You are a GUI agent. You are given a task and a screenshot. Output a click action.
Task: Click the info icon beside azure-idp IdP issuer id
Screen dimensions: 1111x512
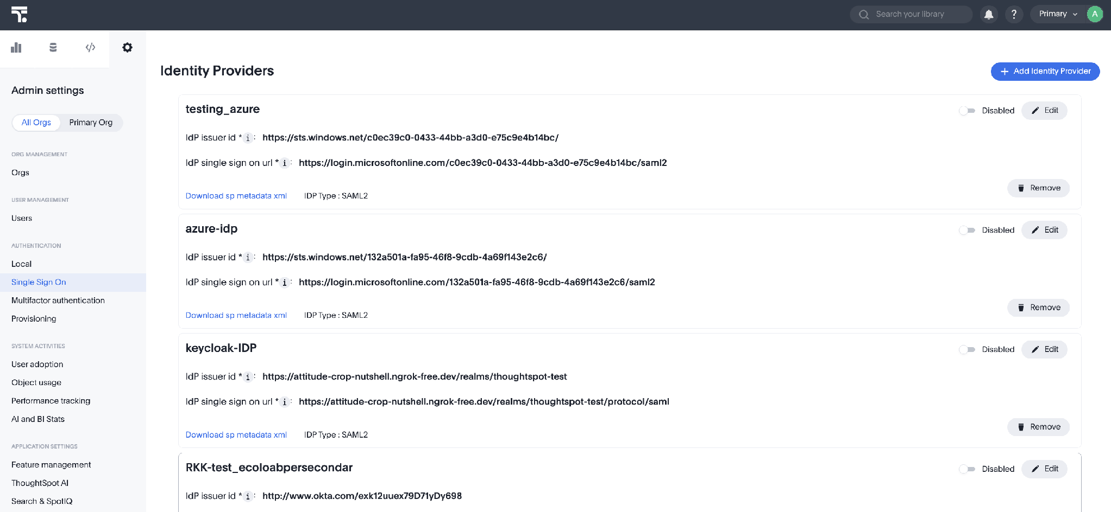(x=248, y=257)
